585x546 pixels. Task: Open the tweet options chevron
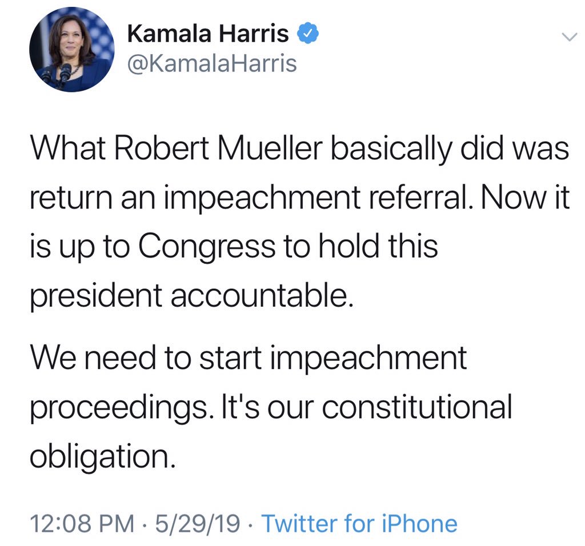(x=570, y=37)
